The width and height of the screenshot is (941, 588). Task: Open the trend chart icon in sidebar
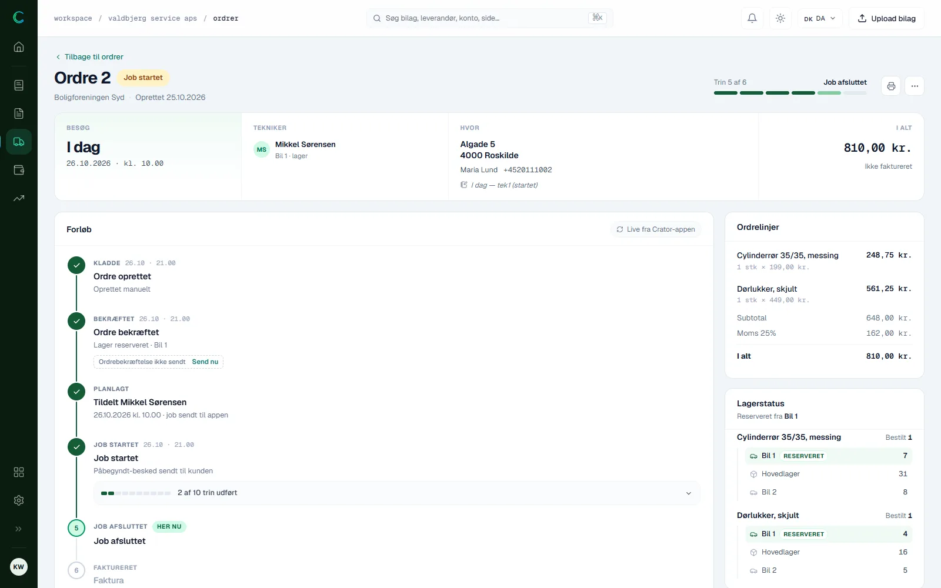point(19,198)
